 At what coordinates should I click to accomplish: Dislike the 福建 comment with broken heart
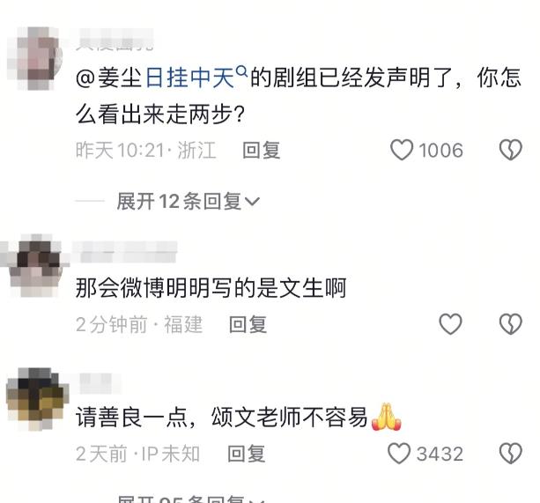point(511,324)
